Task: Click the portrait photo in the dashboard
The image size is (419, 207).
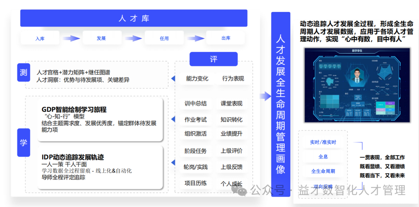Action: 357,77
